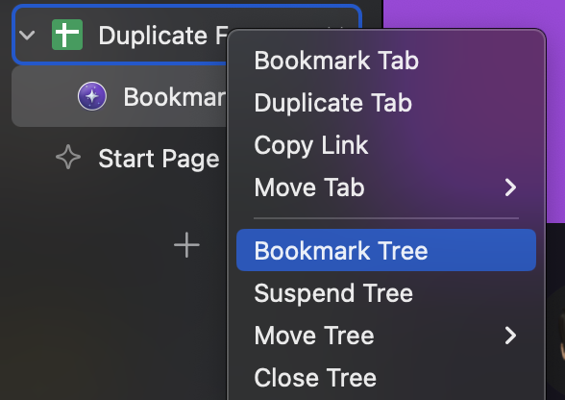565x400 pixels.
Task: Collapse the Duplicate tab tree chevron
Action: click(27, 35)
